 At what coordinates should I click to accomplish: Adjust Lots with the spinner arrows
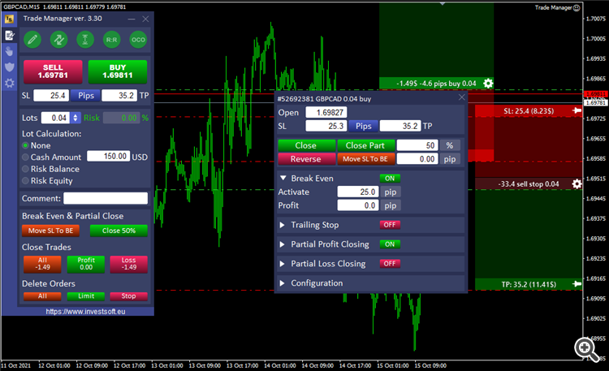[76, 118]
